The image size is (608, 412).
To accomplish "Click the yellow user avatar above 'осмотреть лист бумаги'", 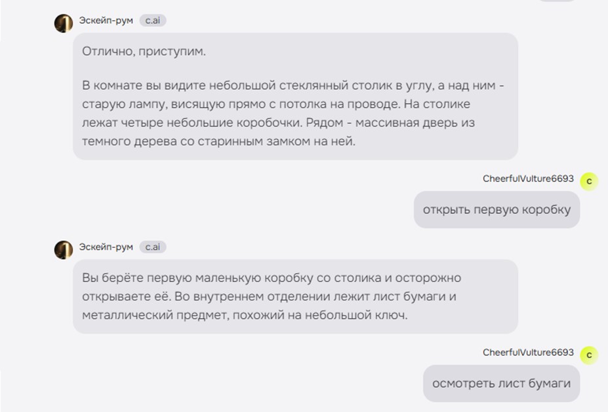I will point(589,355).
